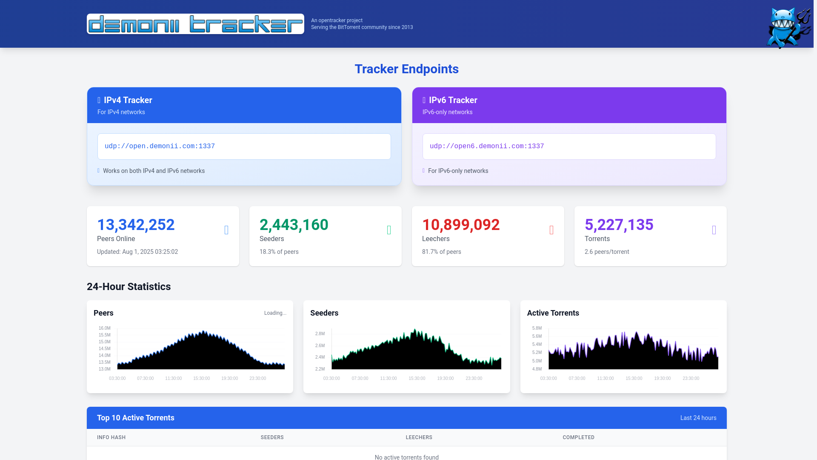Select the udp://open.demonii.com:1337 address field

(244, 147)
